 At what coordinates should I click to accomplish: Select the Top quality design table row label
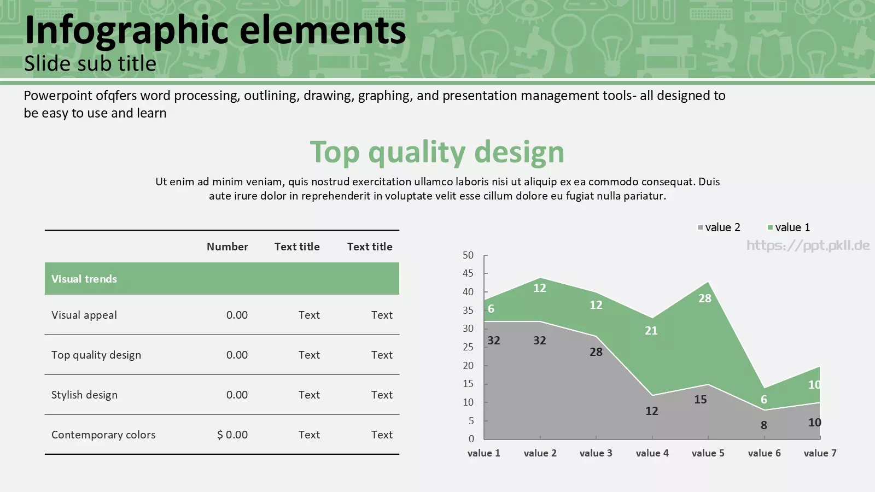[x=96, y=355]
